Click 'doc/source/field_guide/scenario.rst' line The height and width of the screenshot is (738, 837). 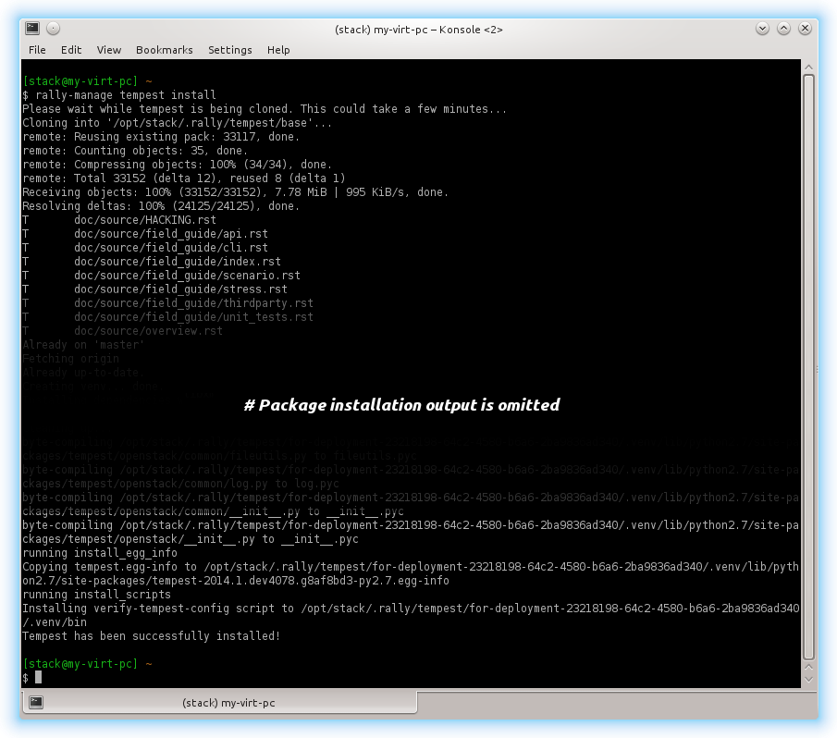pyautogui.click(x=161, y=276)
